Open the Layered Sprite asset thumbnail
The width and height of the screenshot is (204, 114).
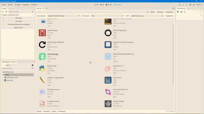point(42,33)
